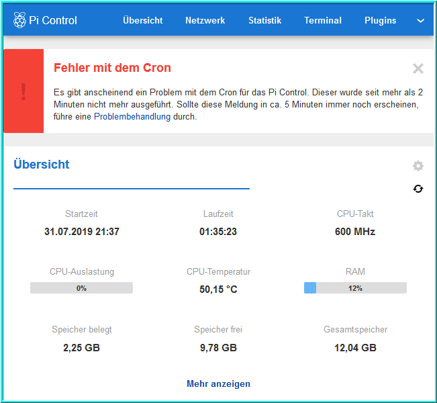The width and height of the screenshot is (437, 403).
Task: Click the RAM label
Action: click(x=355, y=271)
